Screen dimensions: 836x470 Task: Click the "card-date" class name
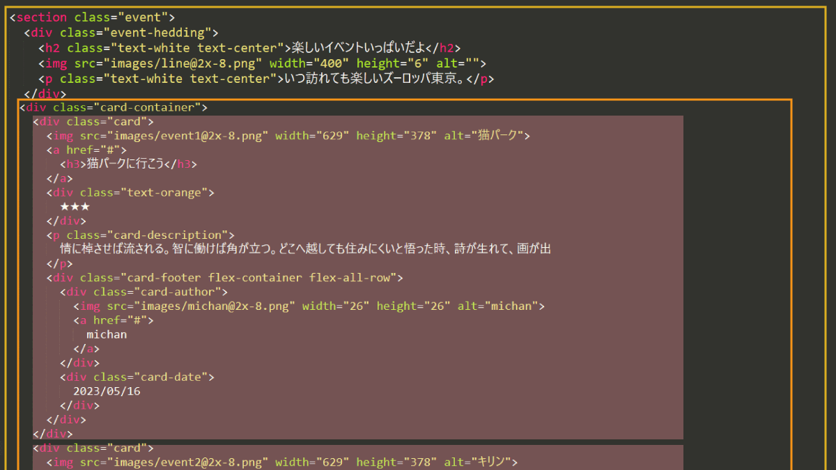171,377
